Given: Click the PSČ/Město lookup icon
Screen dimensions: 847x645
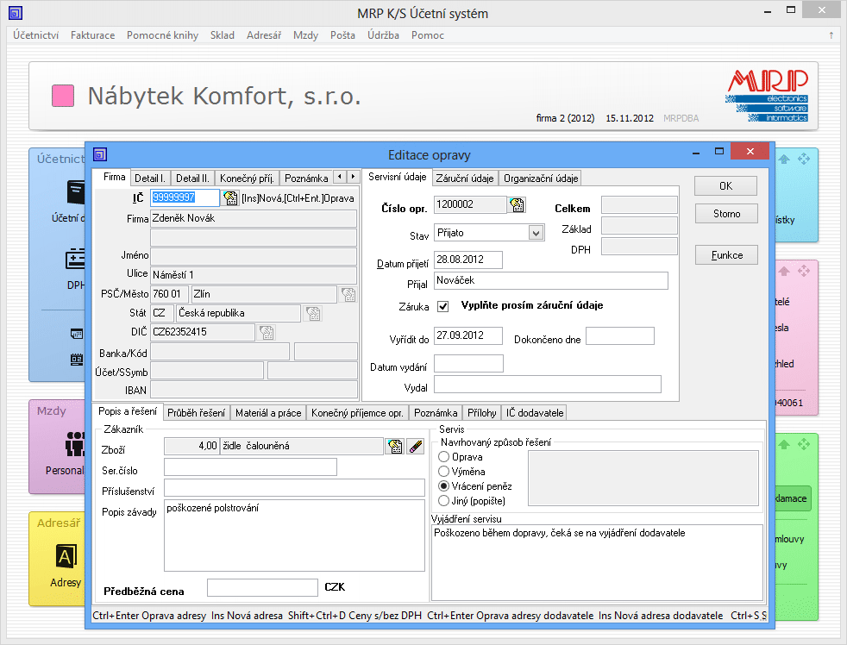Looking at the screenshot, I should tap(348, 294).
